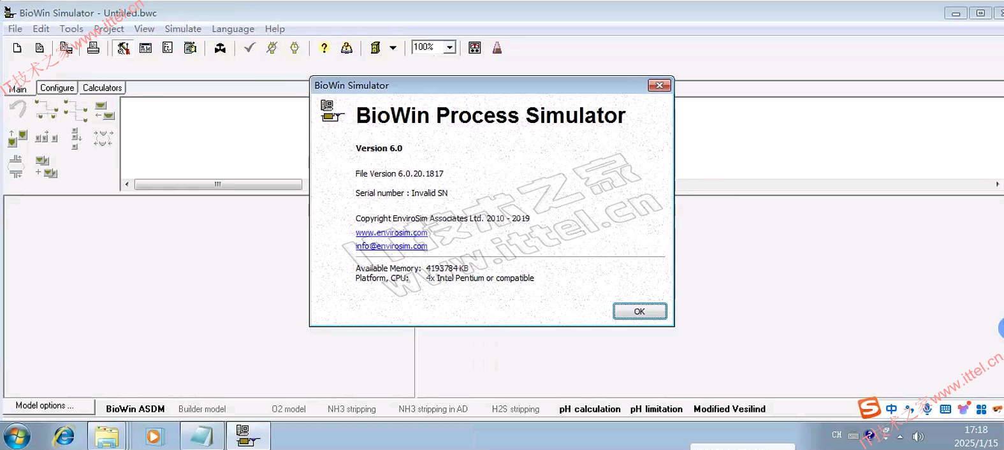Click the red calculator grid toolbar icon
1004x450 pixels.
coord(475,48)
